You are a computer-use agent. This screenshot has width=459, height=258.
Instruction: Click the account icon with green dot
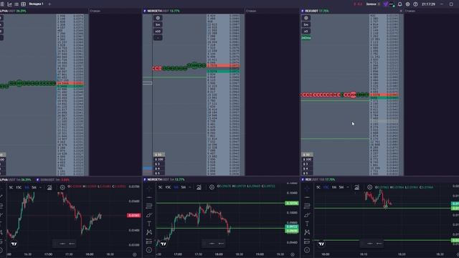coord(392,4)
